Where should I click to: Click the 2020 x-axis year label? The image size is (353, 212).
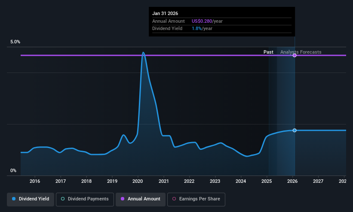pos(138,181)
